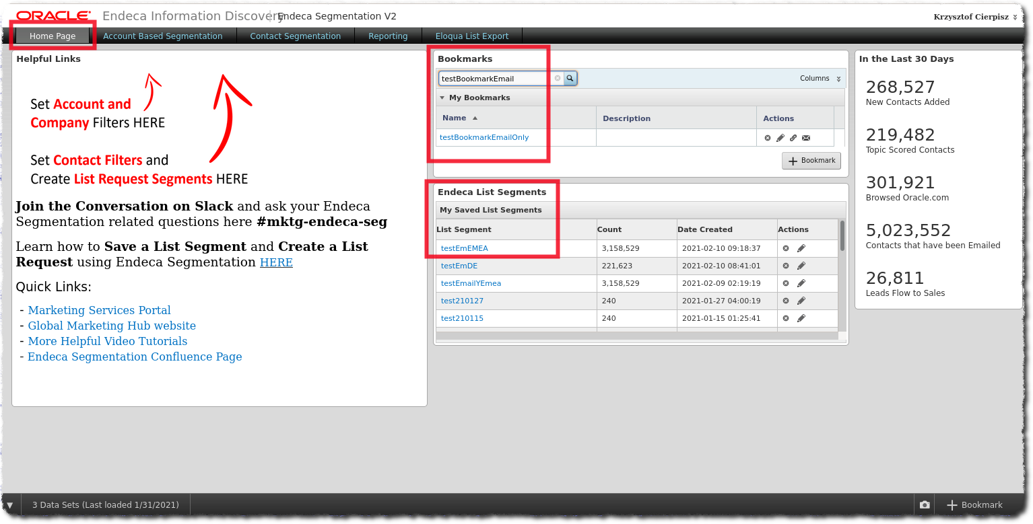Edit the testBookmarkEmailOnly bookmark

(x=780, y=138)
